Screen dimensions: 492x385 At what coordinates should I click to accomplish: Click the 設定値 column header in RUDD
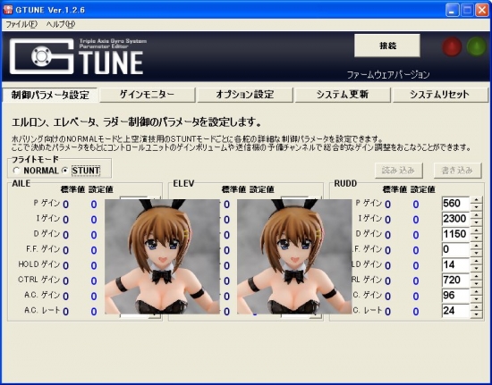422,189
